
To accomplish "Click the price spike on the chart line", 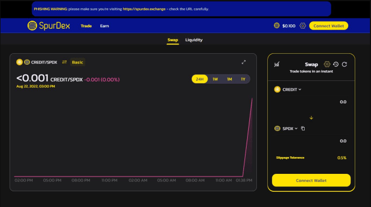I will pos(251,99).
